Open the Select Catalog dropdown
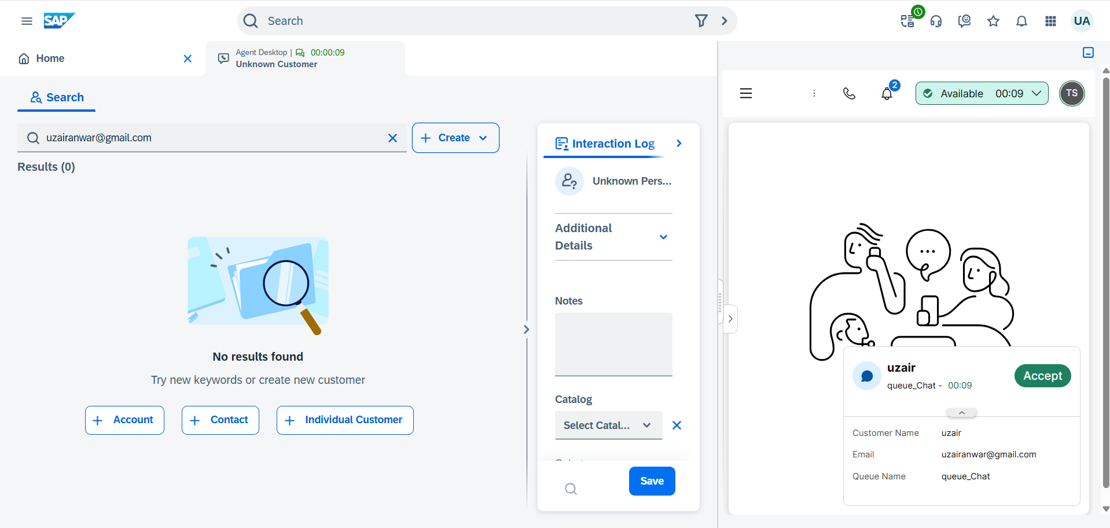Image resolution: width=1110 pixels, height=528 pixels. coord(608,426)
